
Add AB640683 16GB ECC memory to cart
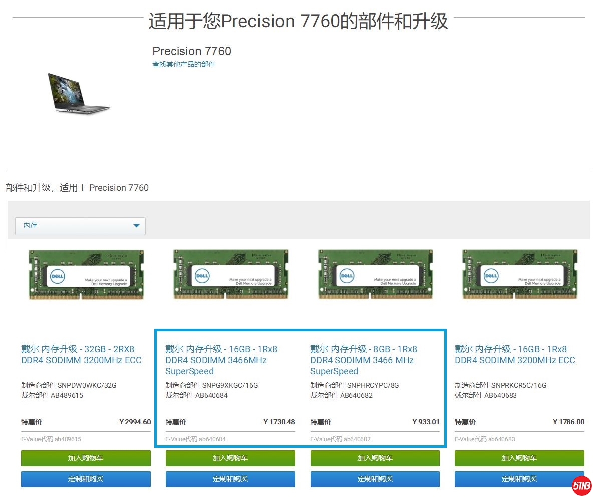(x=519, y=458)
